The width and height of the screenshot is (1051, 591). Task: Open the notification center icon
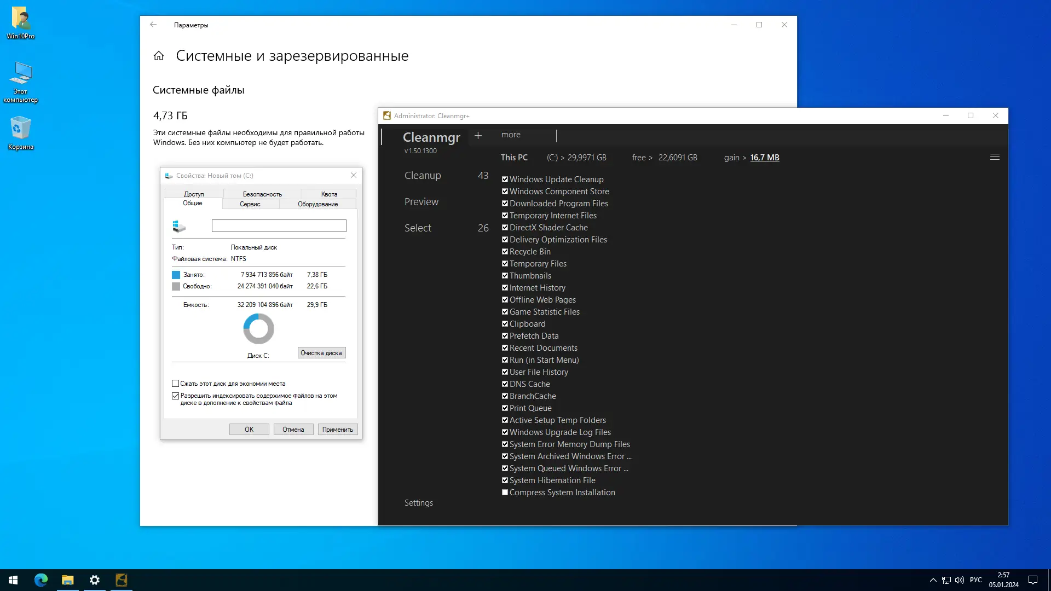coord(1032,580)
